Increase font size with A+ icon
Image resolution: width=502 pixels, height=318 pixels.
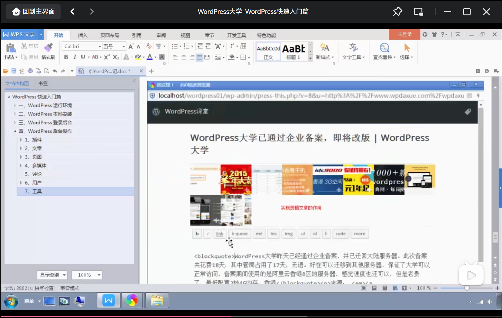click(x=131, y=46)
